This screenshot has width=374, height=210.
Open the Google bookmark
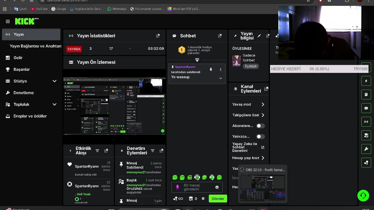click(59, 9)
